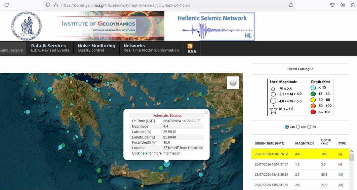Screen dimensions: 357x190
Task: Click the orange RSS feed icon
Action: coord(190,46)
